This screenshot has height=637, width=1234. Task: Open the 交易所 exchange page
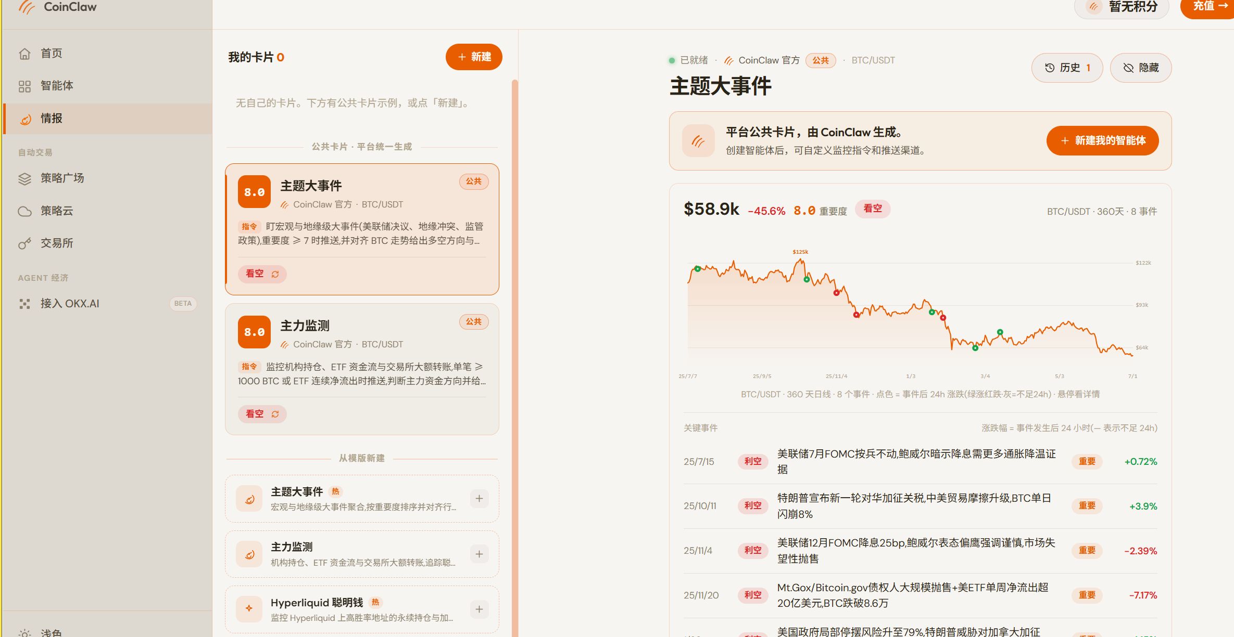tap(107, 243)
